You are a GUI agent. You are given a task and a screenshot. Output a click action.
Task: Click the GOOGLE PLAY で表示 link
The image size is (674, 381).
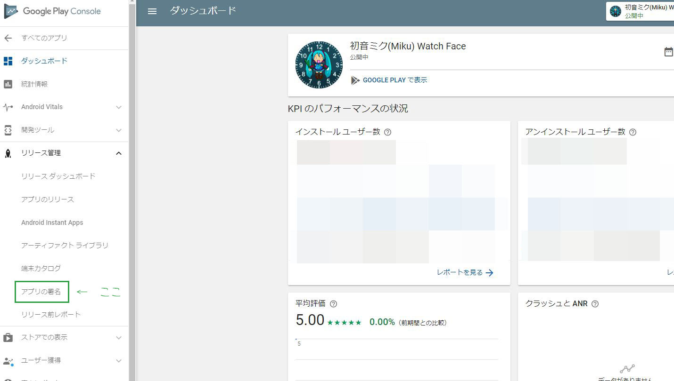pos(395,80)
